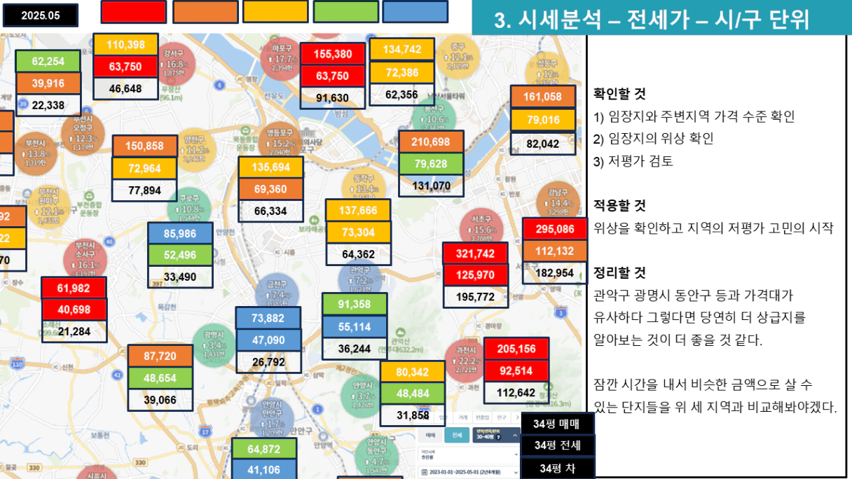Switch to the 인구 tab
Viewport: 852px width, 479px height.
coord(502,417)
